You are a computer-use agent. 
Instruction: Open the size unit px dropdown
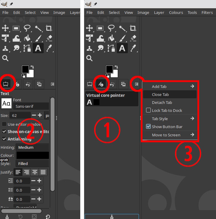pos(47,115)
